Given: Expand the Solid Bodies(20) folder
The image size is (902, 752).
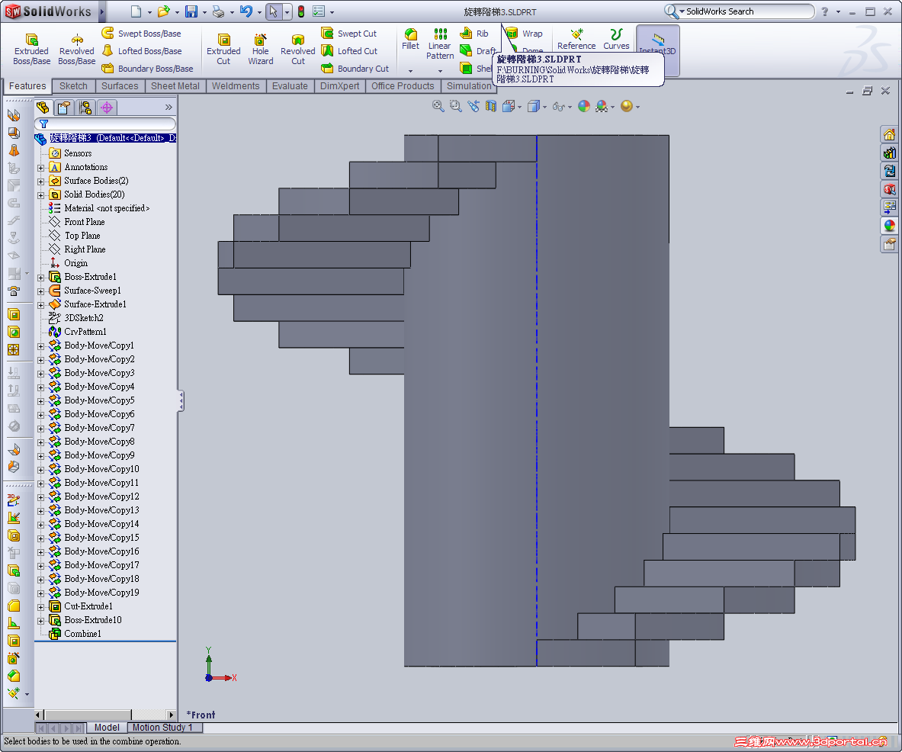Looking at the screenshot, I should 41,195.
